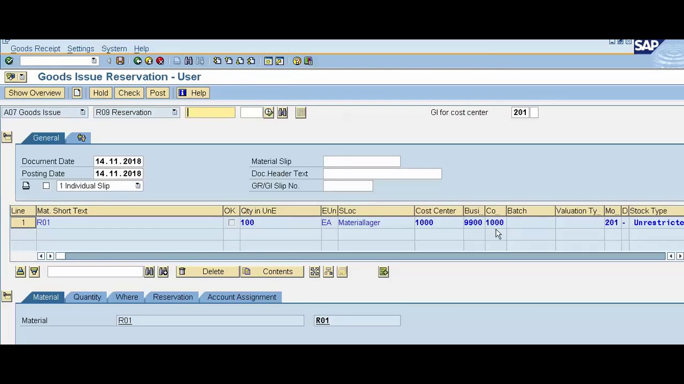
Task: Click the Document Date field
Action: tap(118, 161)
